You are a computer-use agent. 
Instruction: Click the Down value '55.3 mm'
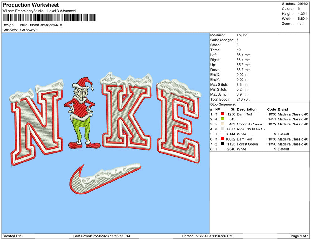click(x=243, y=70)
